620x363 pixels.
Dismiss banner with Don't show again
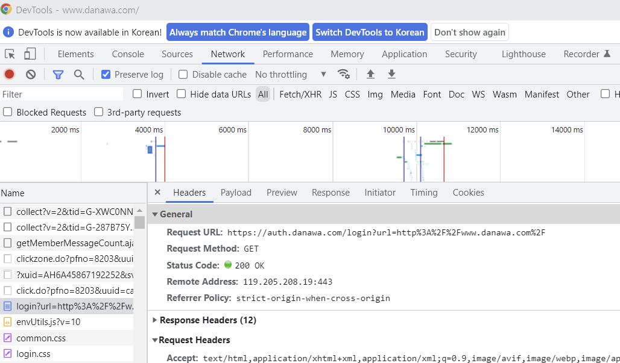(x=470, y=33)
